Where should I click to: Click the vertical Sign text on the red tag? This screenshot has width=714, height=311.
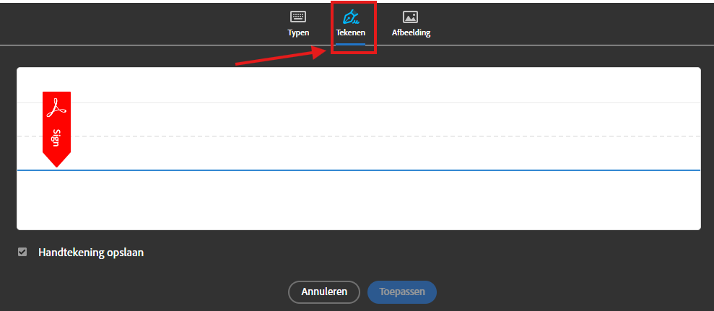coord(56,138)
